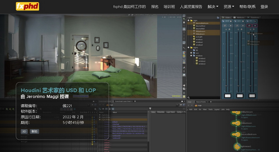This screenshot has width=279, height=152.
Task: Collapse the /lights folder in Lights tree
Action: tap(189, 47)
